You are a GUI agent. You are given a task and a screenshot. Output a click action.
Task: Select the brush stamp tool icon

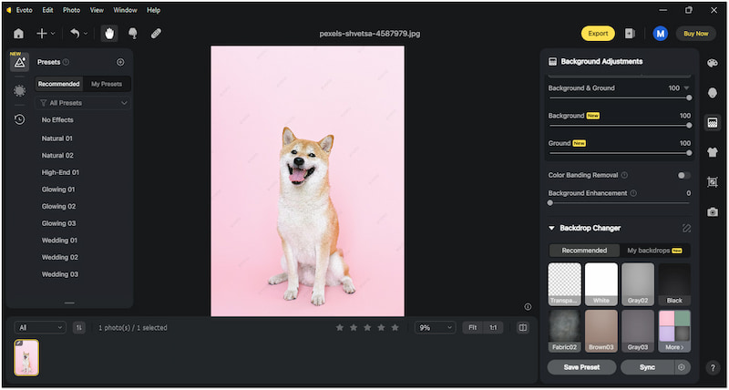click(132, 34)
